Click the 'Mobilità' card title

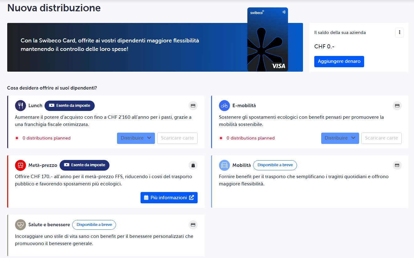242,165
